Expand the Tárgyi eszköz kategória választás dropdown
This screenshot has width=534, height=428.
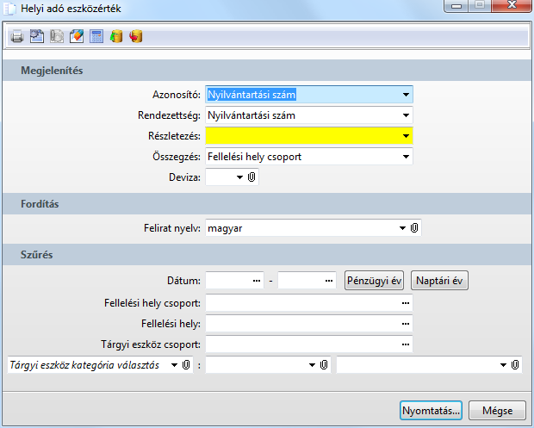click(174, 365)
